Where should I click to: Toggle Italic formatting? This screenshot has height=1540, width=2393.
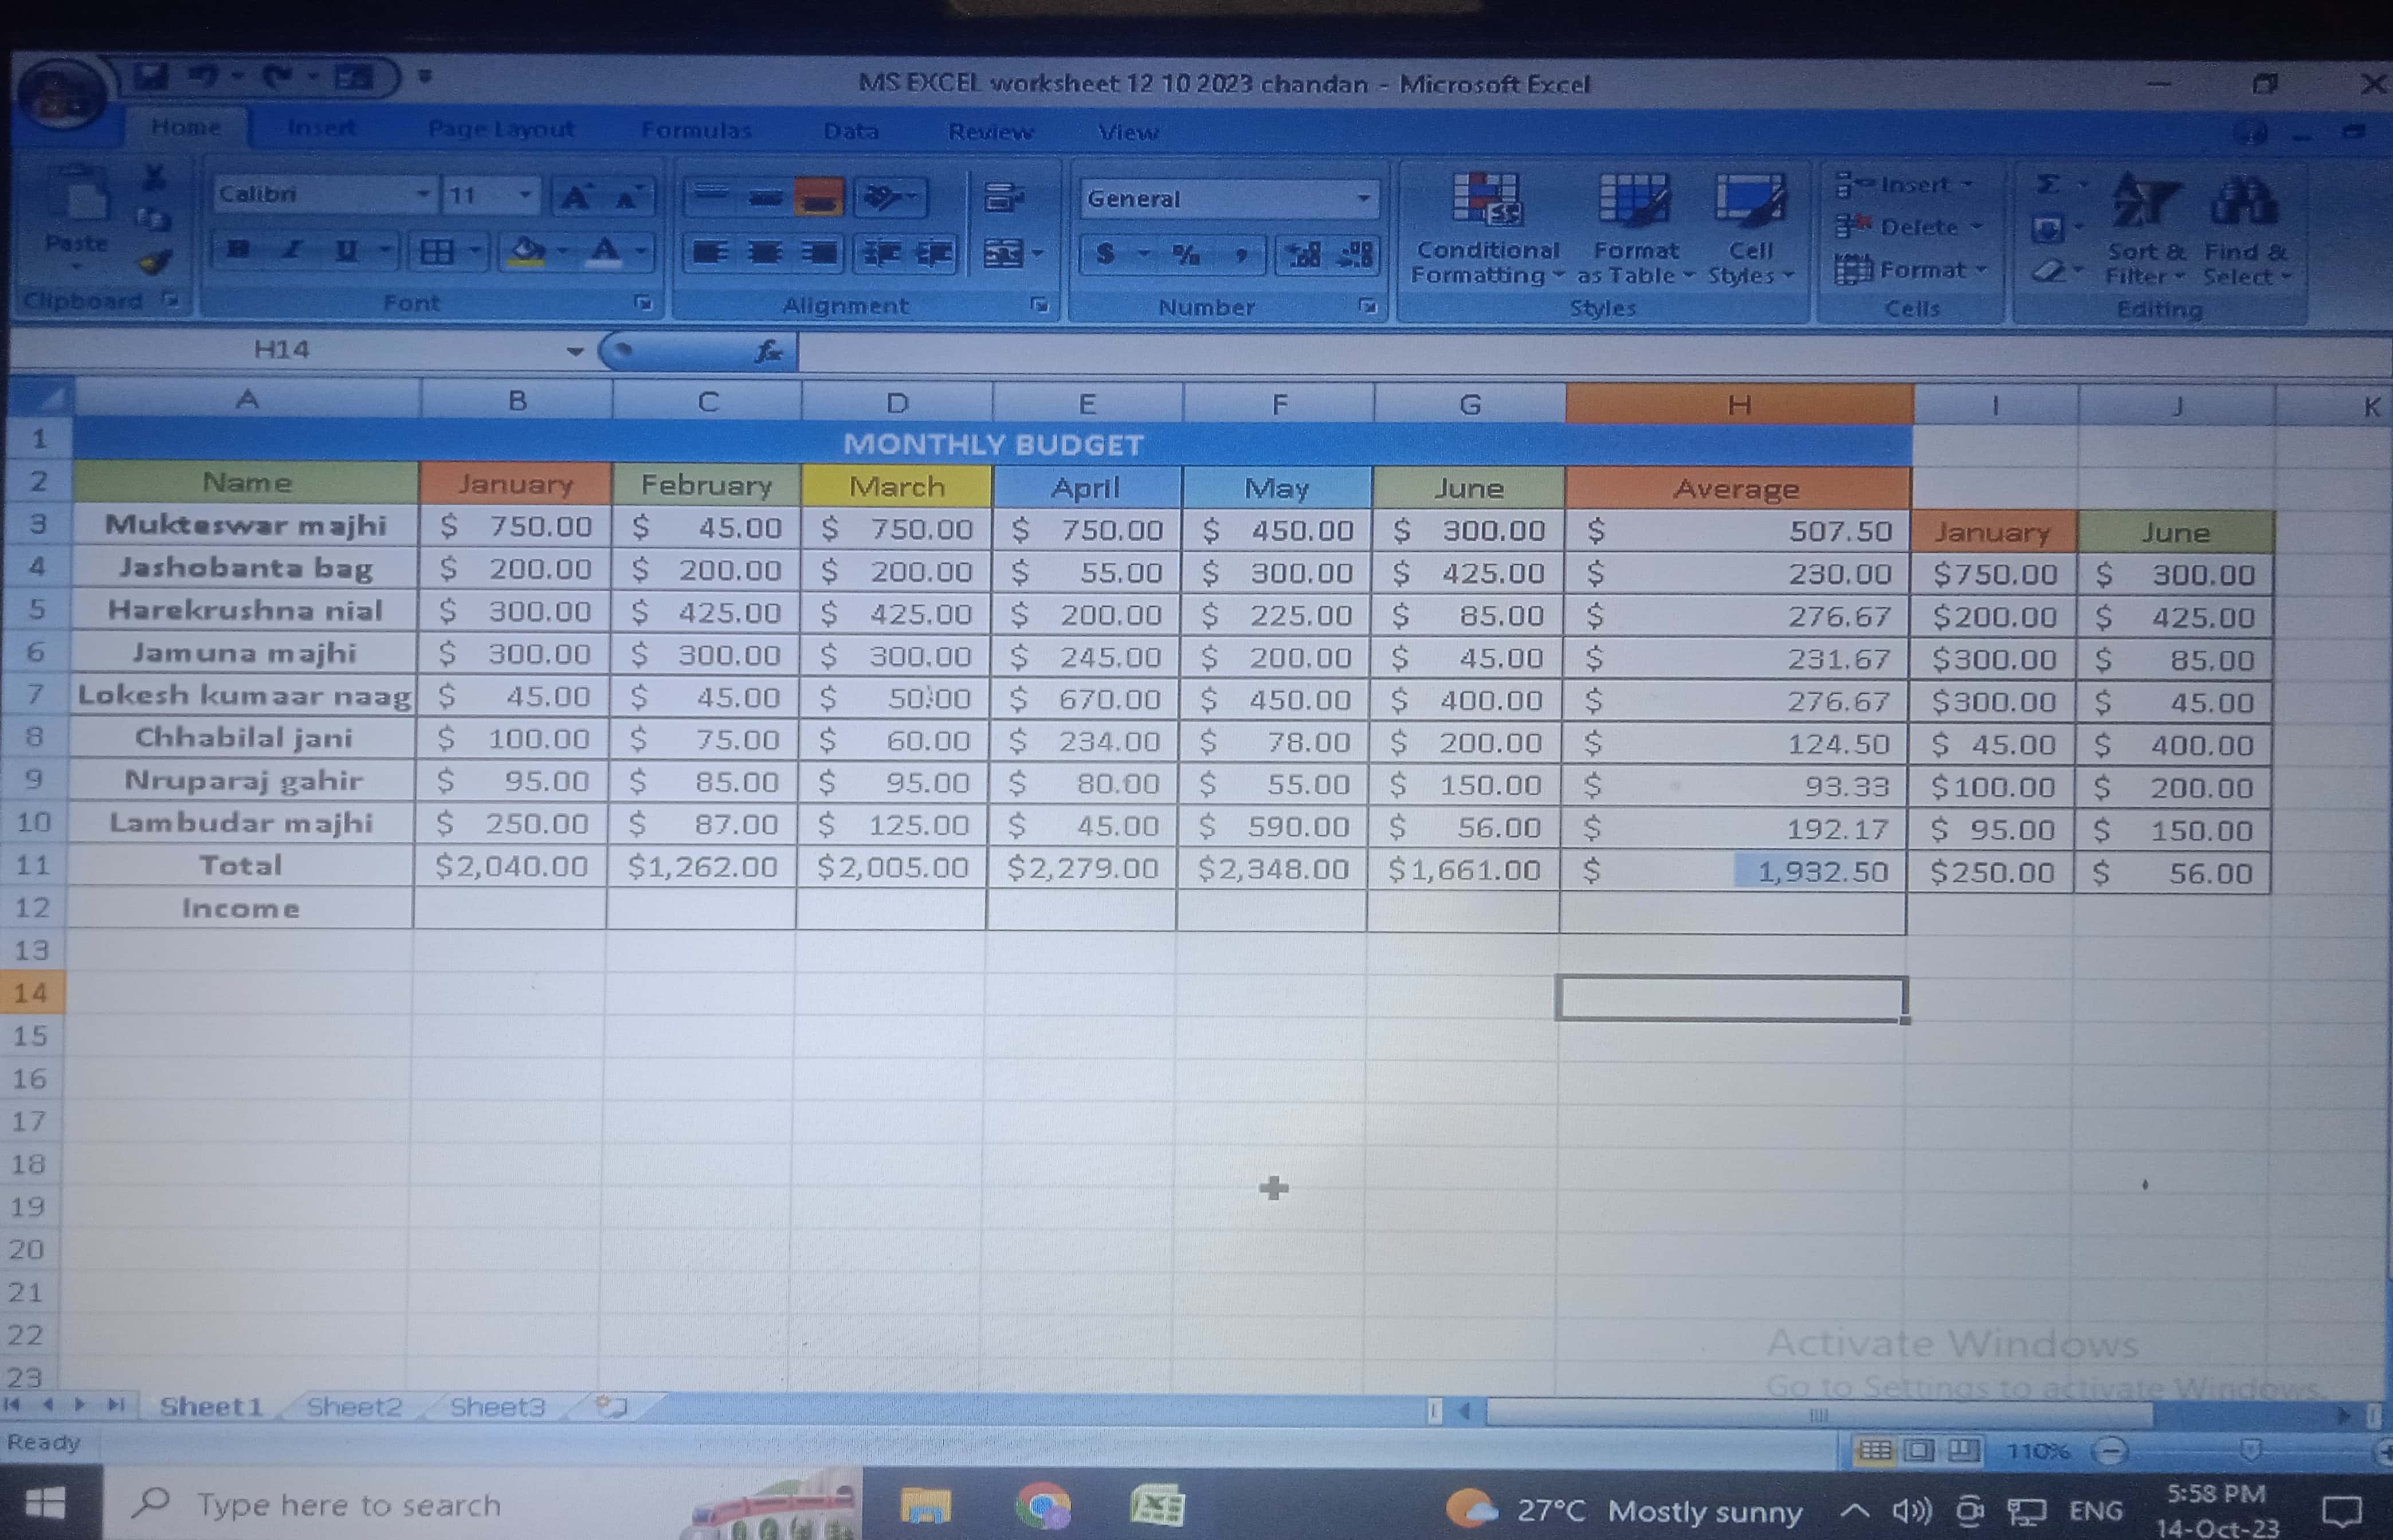[x=292, y=250]
